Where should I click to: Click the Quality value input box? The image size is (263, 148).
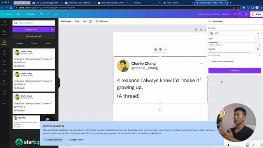258,49
